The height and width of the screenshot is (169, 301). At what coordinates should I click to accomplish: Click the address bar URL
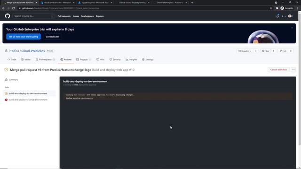[61, 8]
